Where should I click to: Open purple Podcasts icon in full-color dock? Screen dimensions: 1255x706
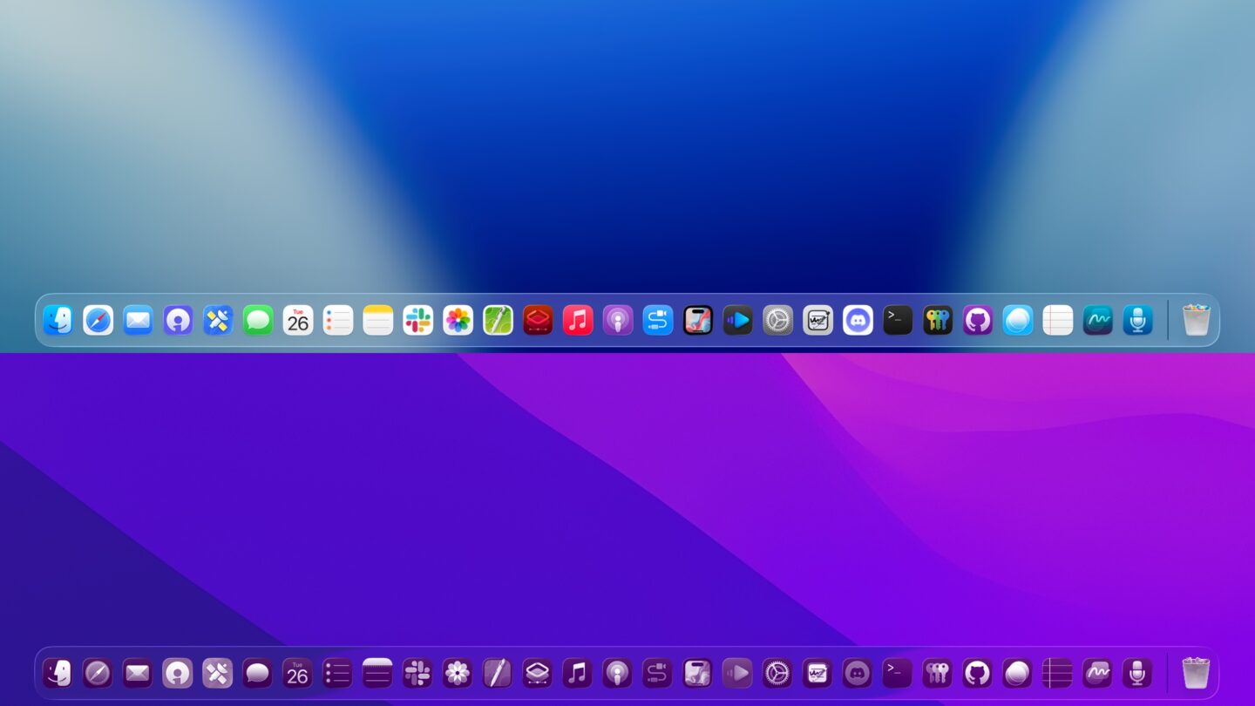pos(618,320)
